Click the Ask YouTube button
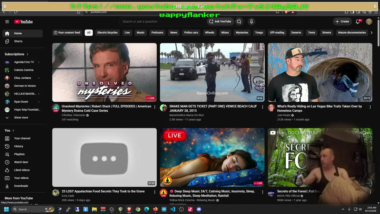Image resolution: width=380 pixels, height=214 pixels. click(220, 21)
